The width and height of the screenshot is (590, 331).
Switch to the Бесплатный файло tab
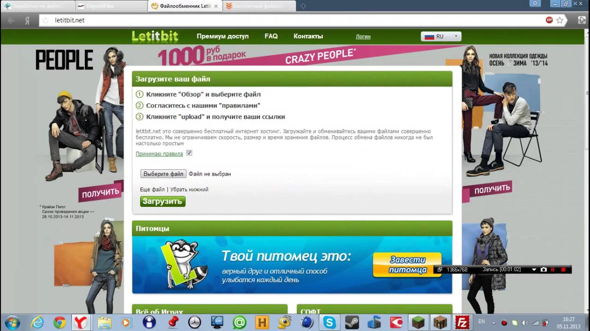260,6
